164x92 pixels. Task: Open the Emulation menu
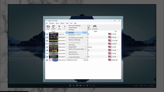(52, 23)
